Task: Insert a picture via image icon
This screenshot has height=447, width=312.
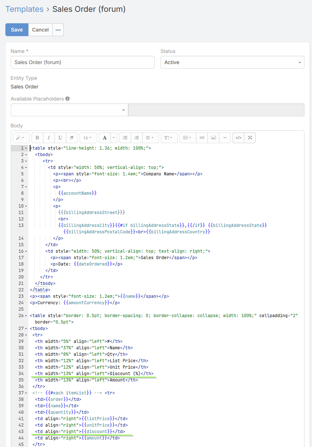Action: click(213, 138)
